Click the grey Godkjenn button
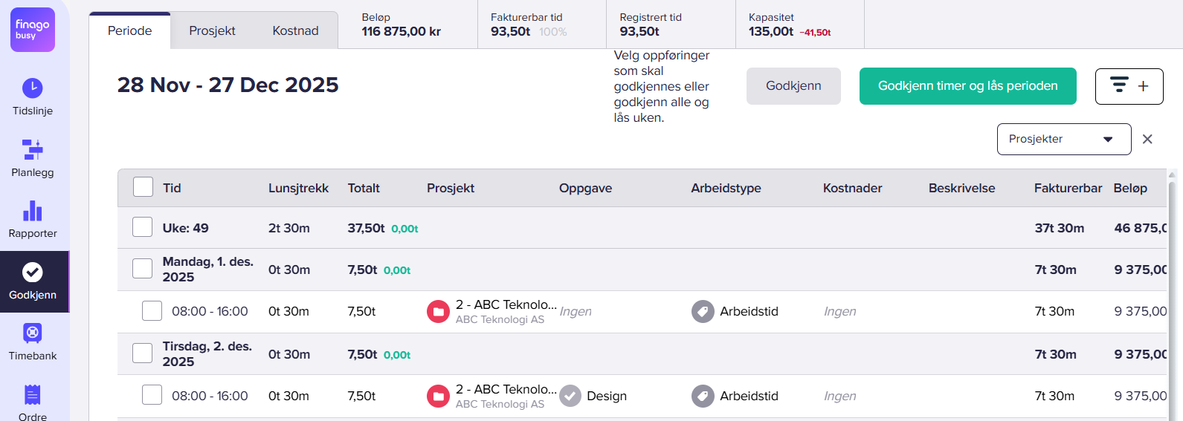This screenshot has height=421, width=1183. 793,86
